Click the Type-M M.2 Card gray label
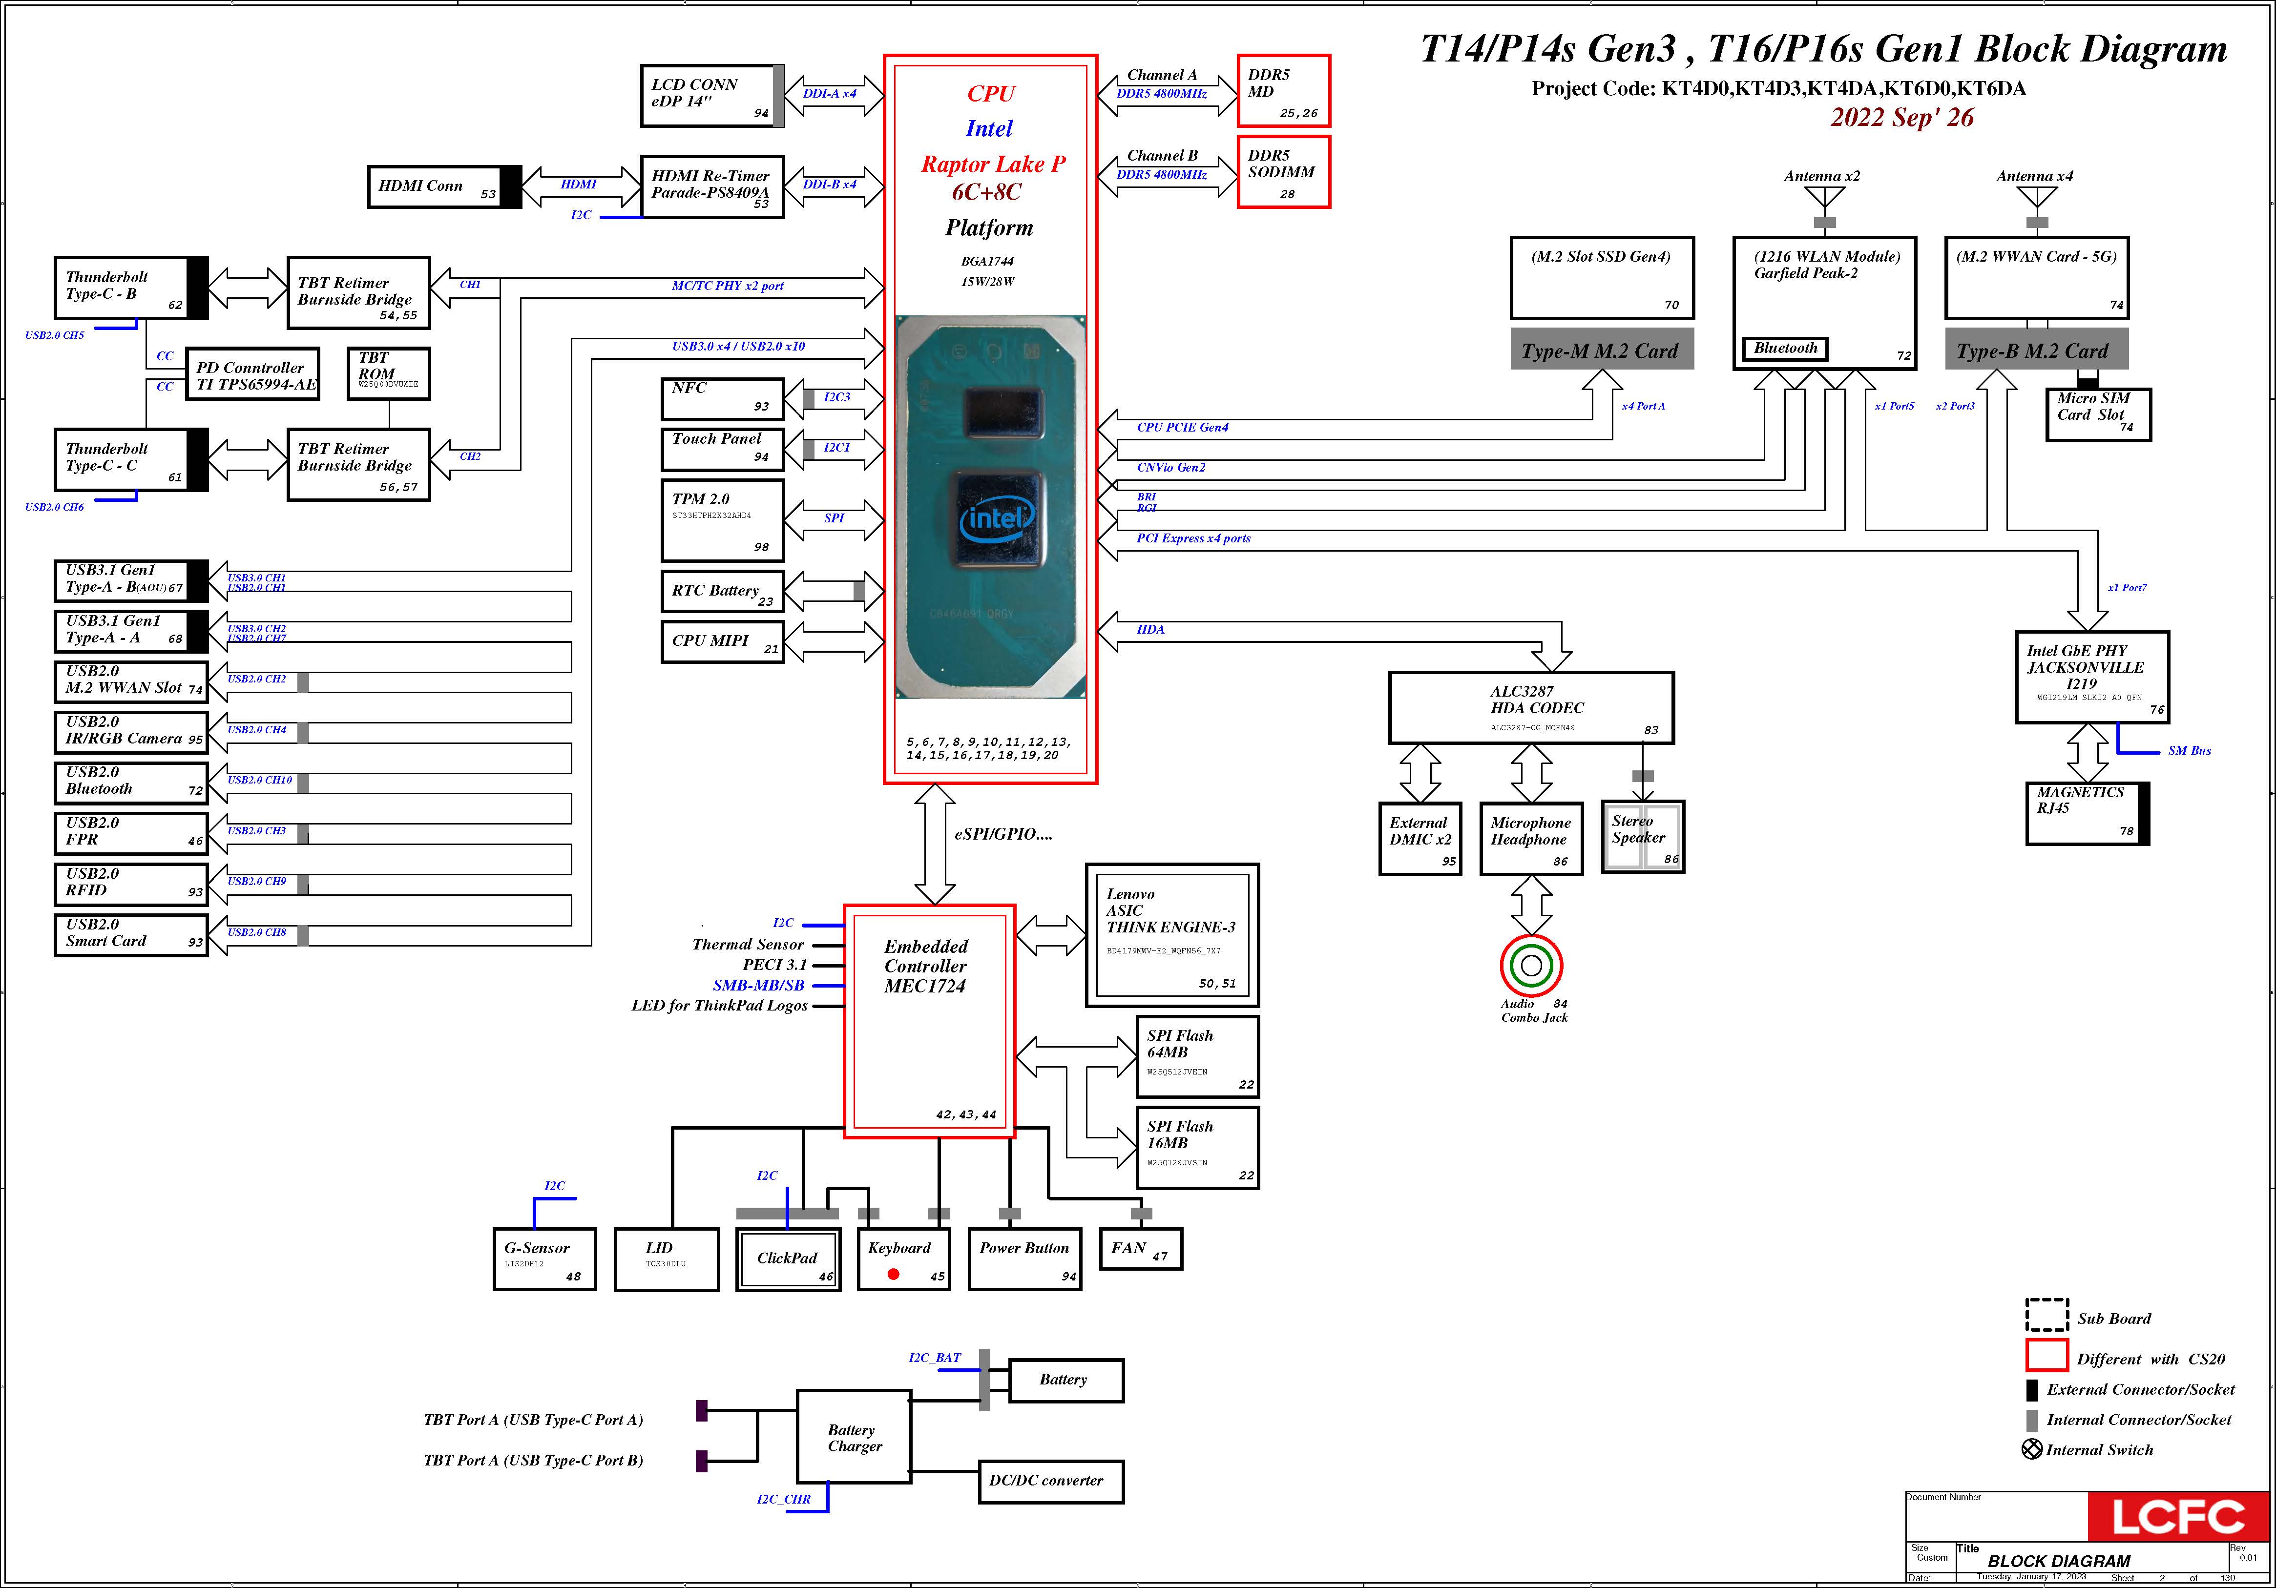This screenshot has height=1588, width=2276. tap(1602, 349)
